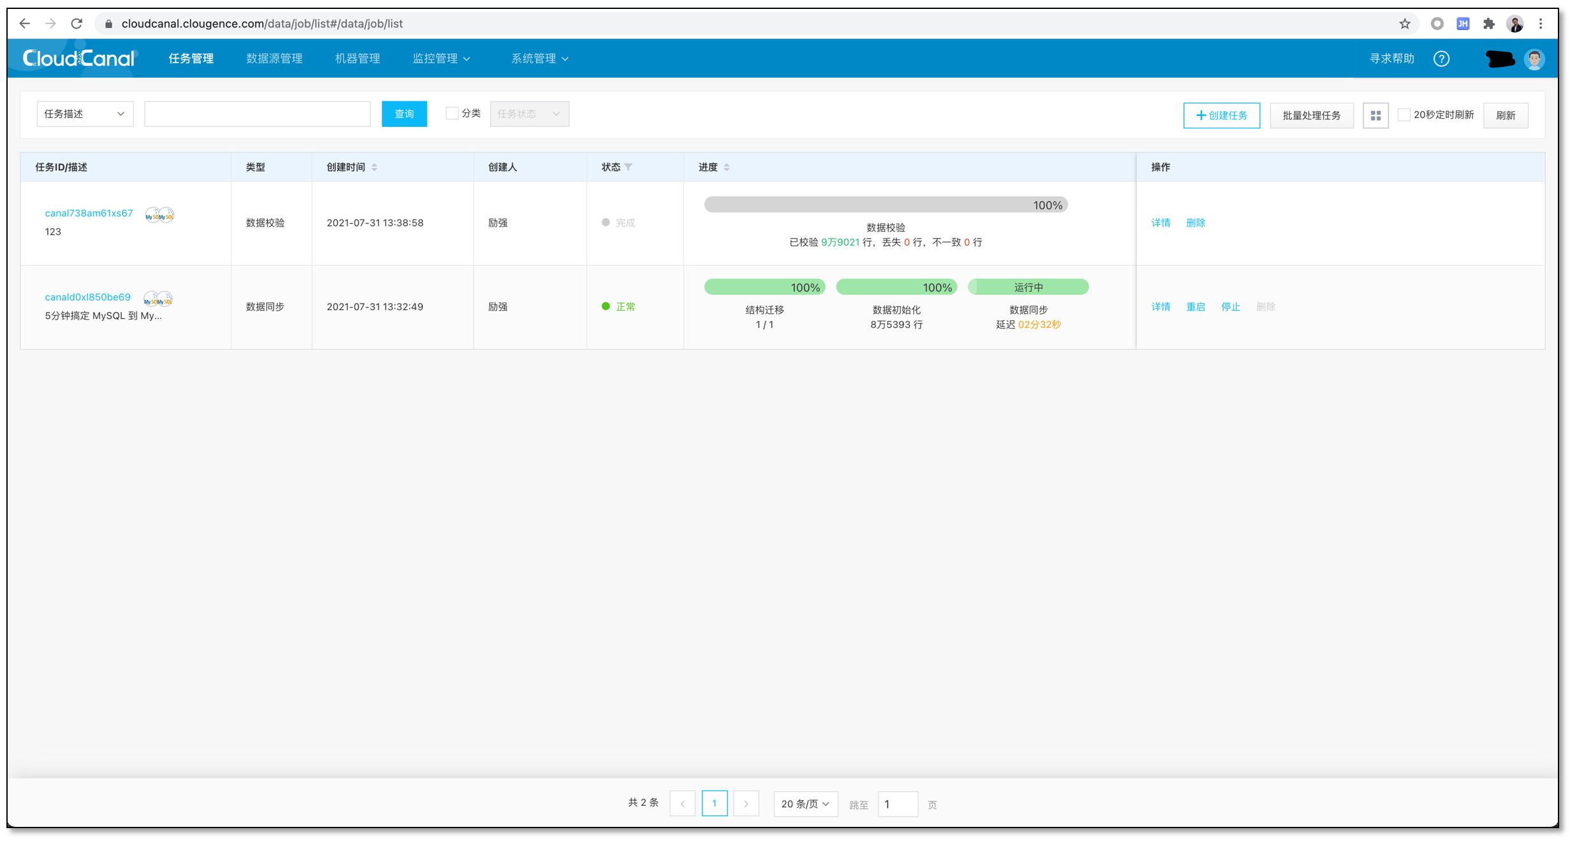Image resolution: width=1577 pixels, height=846 pixels.
Task: Click the grid view toggle icon
Action: click(x=1375, y=115)
